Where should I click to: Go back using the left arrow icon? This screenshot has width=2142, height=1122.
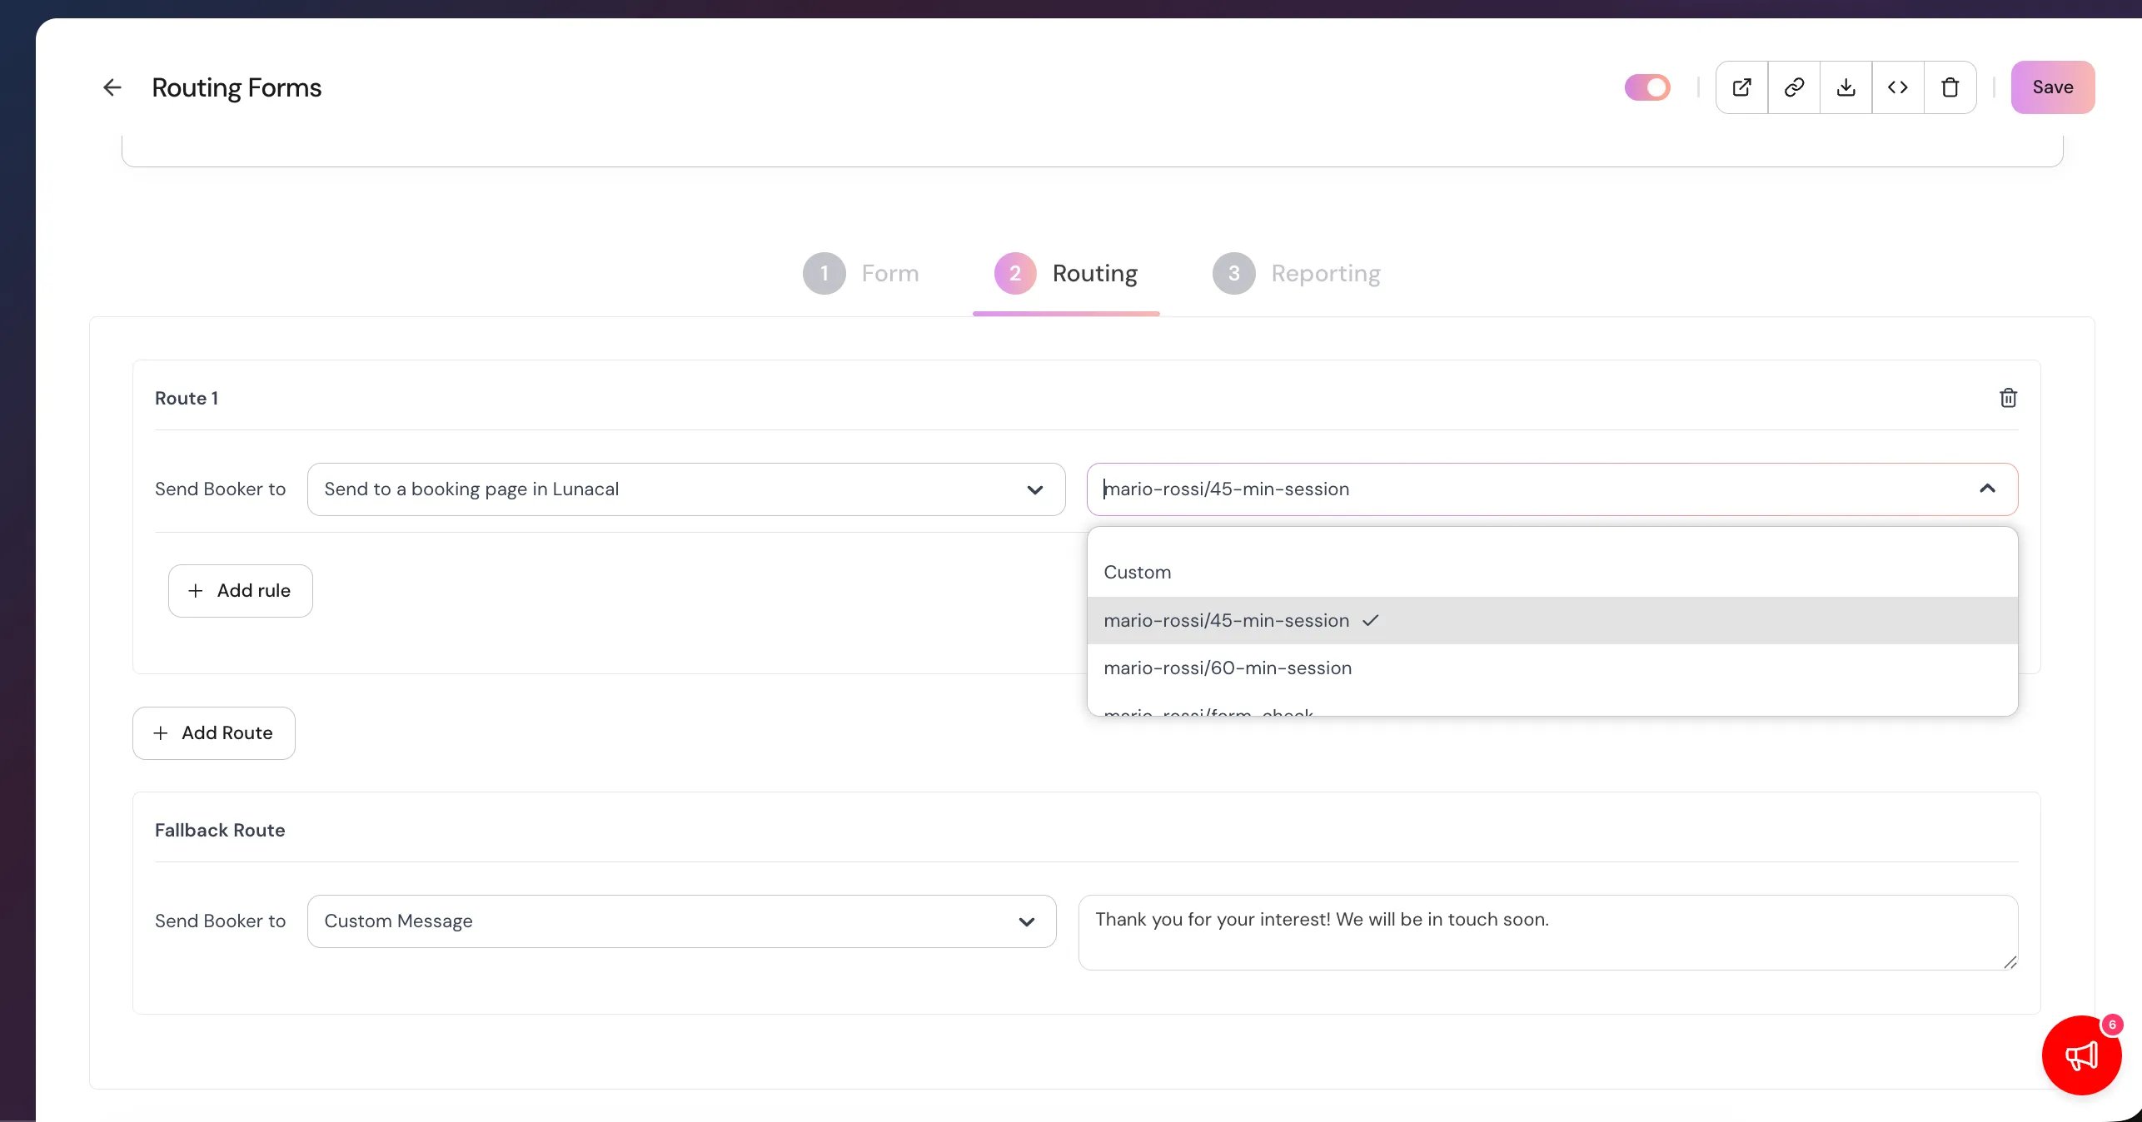coord(112,87)
